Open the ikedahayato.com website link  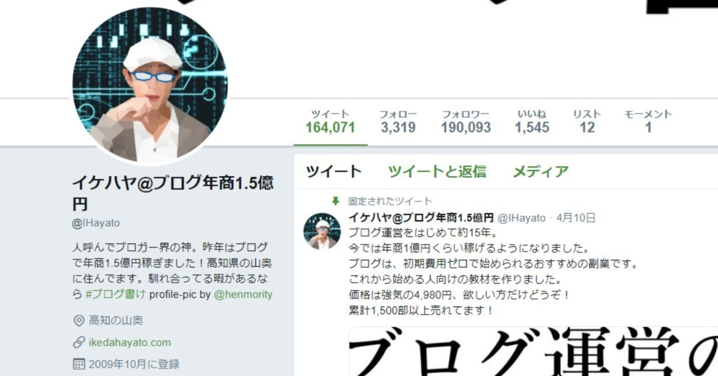coord(130,342)
